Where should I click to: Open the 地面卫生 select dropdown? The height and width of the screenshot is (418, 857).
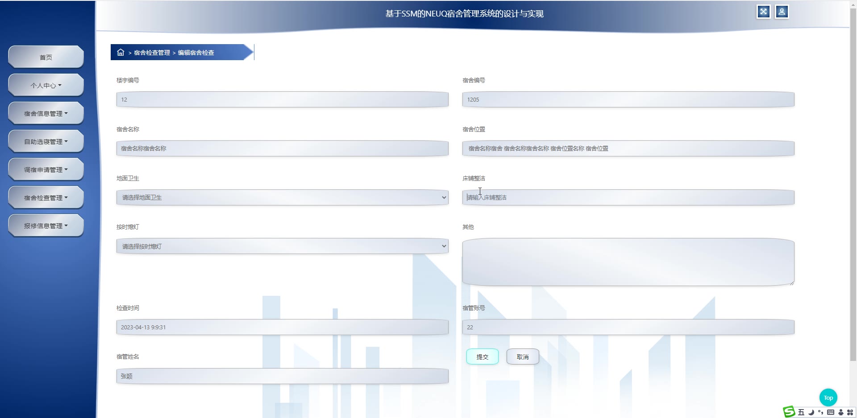coord(283,197)
